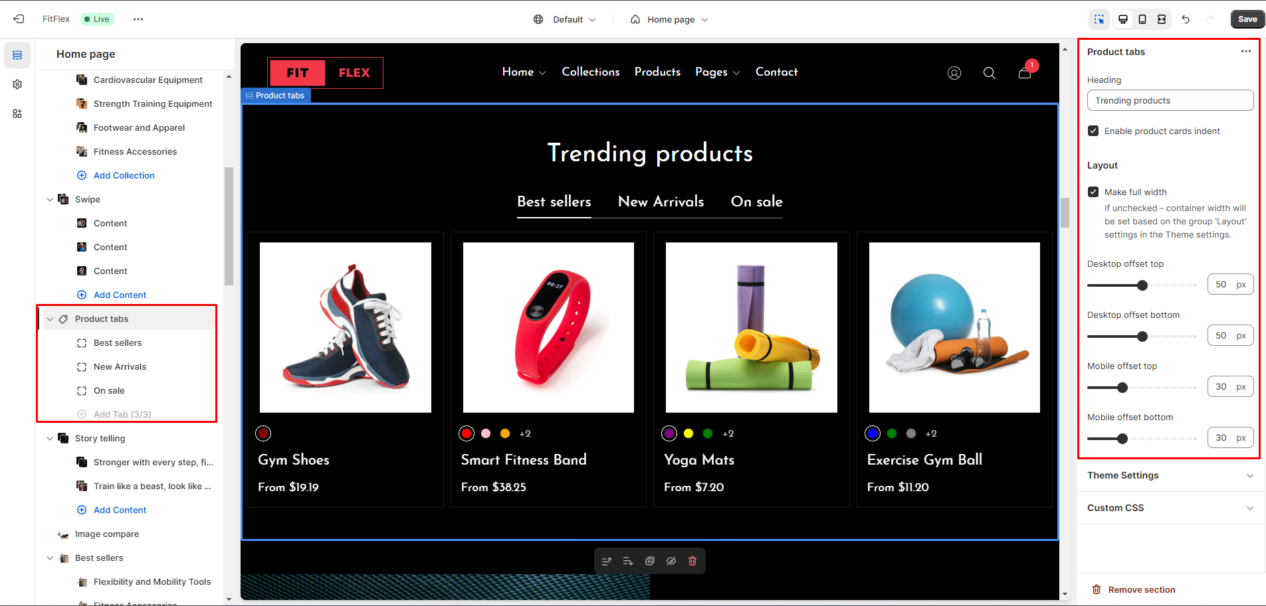Click the On sale block icon in tree
Viewport: 1266px width, 606px height.
click(82, 391)
